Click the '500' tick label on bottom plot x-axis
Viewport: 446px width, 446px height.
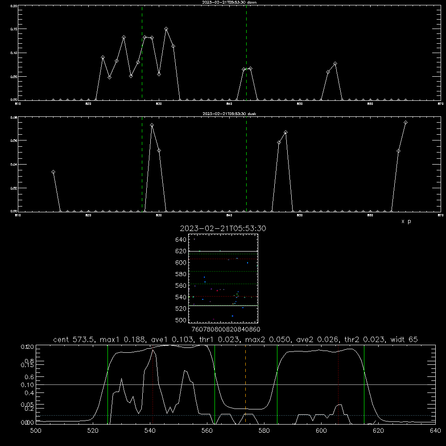[36, 431]
